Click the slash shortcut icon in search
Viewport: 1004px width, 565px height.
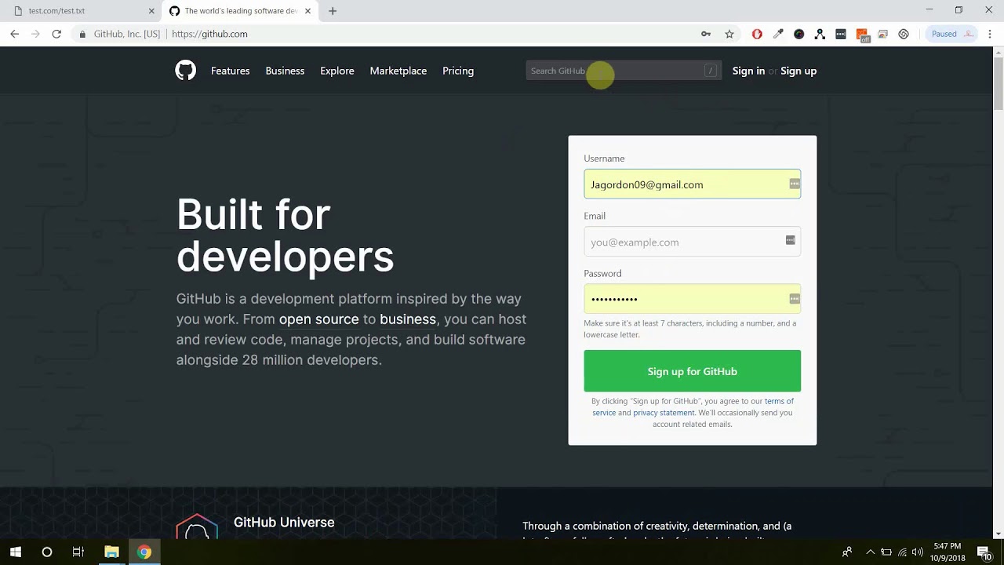point(710,71)
